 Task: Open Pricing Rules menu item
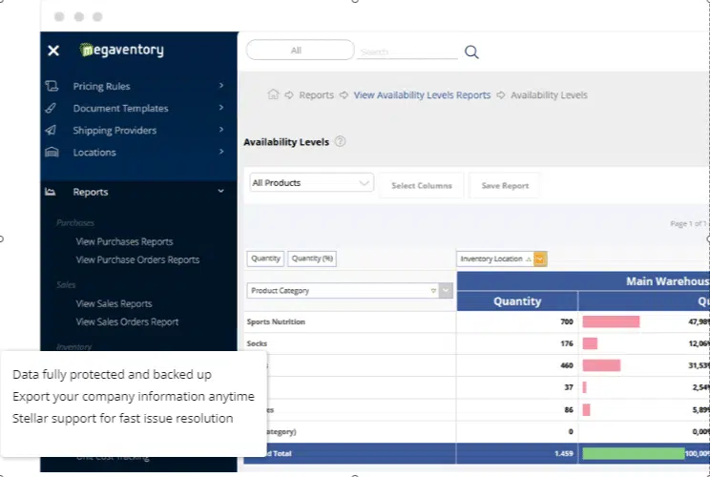click(x=101, y=86)
